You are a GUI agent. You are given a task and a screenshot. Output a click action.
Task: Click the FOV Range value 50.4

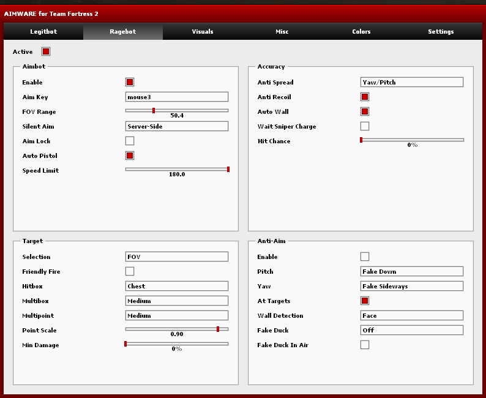(x=177, y=116)
